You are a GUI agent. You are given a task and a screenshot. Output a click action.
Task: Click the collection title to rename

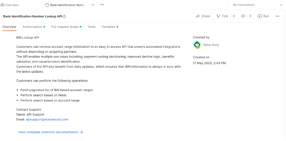click(x=33, y=16)
